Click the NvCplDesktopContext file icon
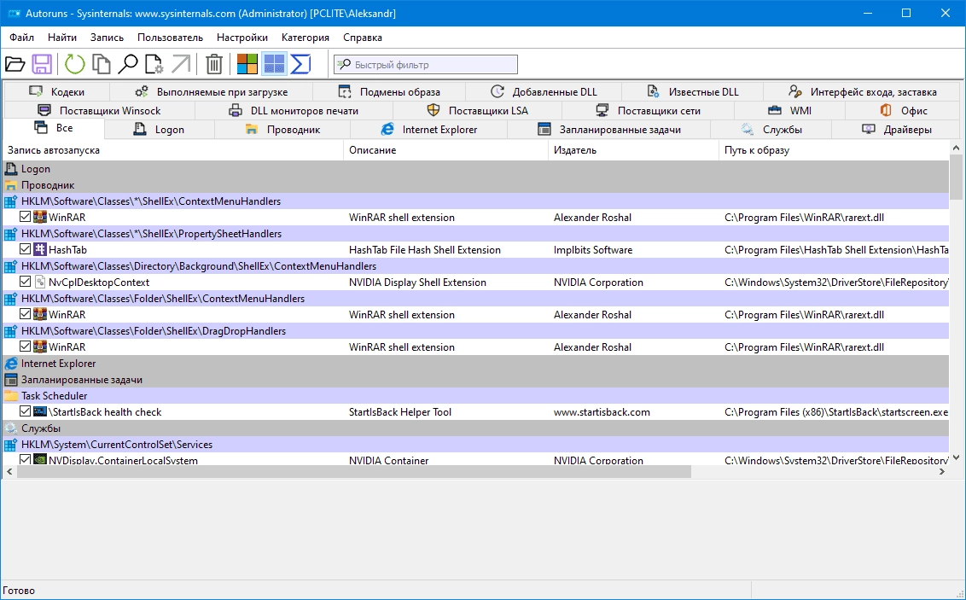The image size is (966, 600). [x=40, y=283]
